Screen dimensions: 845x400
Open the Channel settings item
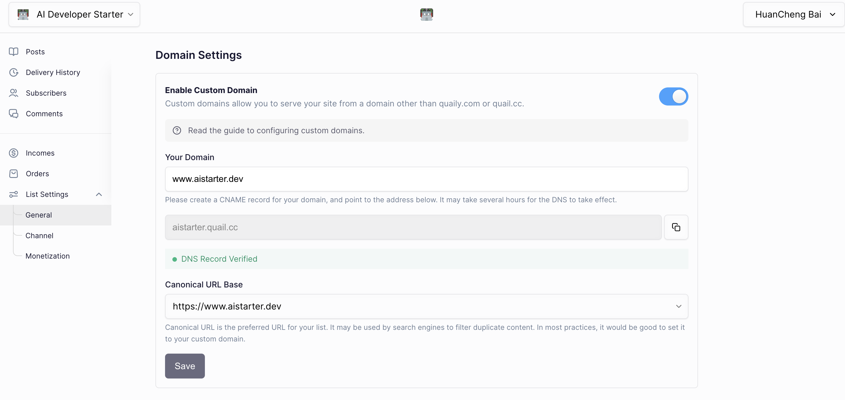pyautogui.click(x=39, y=235)
